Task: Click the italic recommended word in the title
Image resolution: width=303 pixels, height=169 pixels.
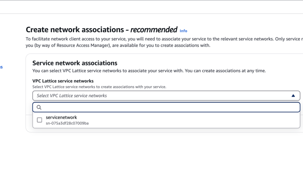Action: pos(154,30)
